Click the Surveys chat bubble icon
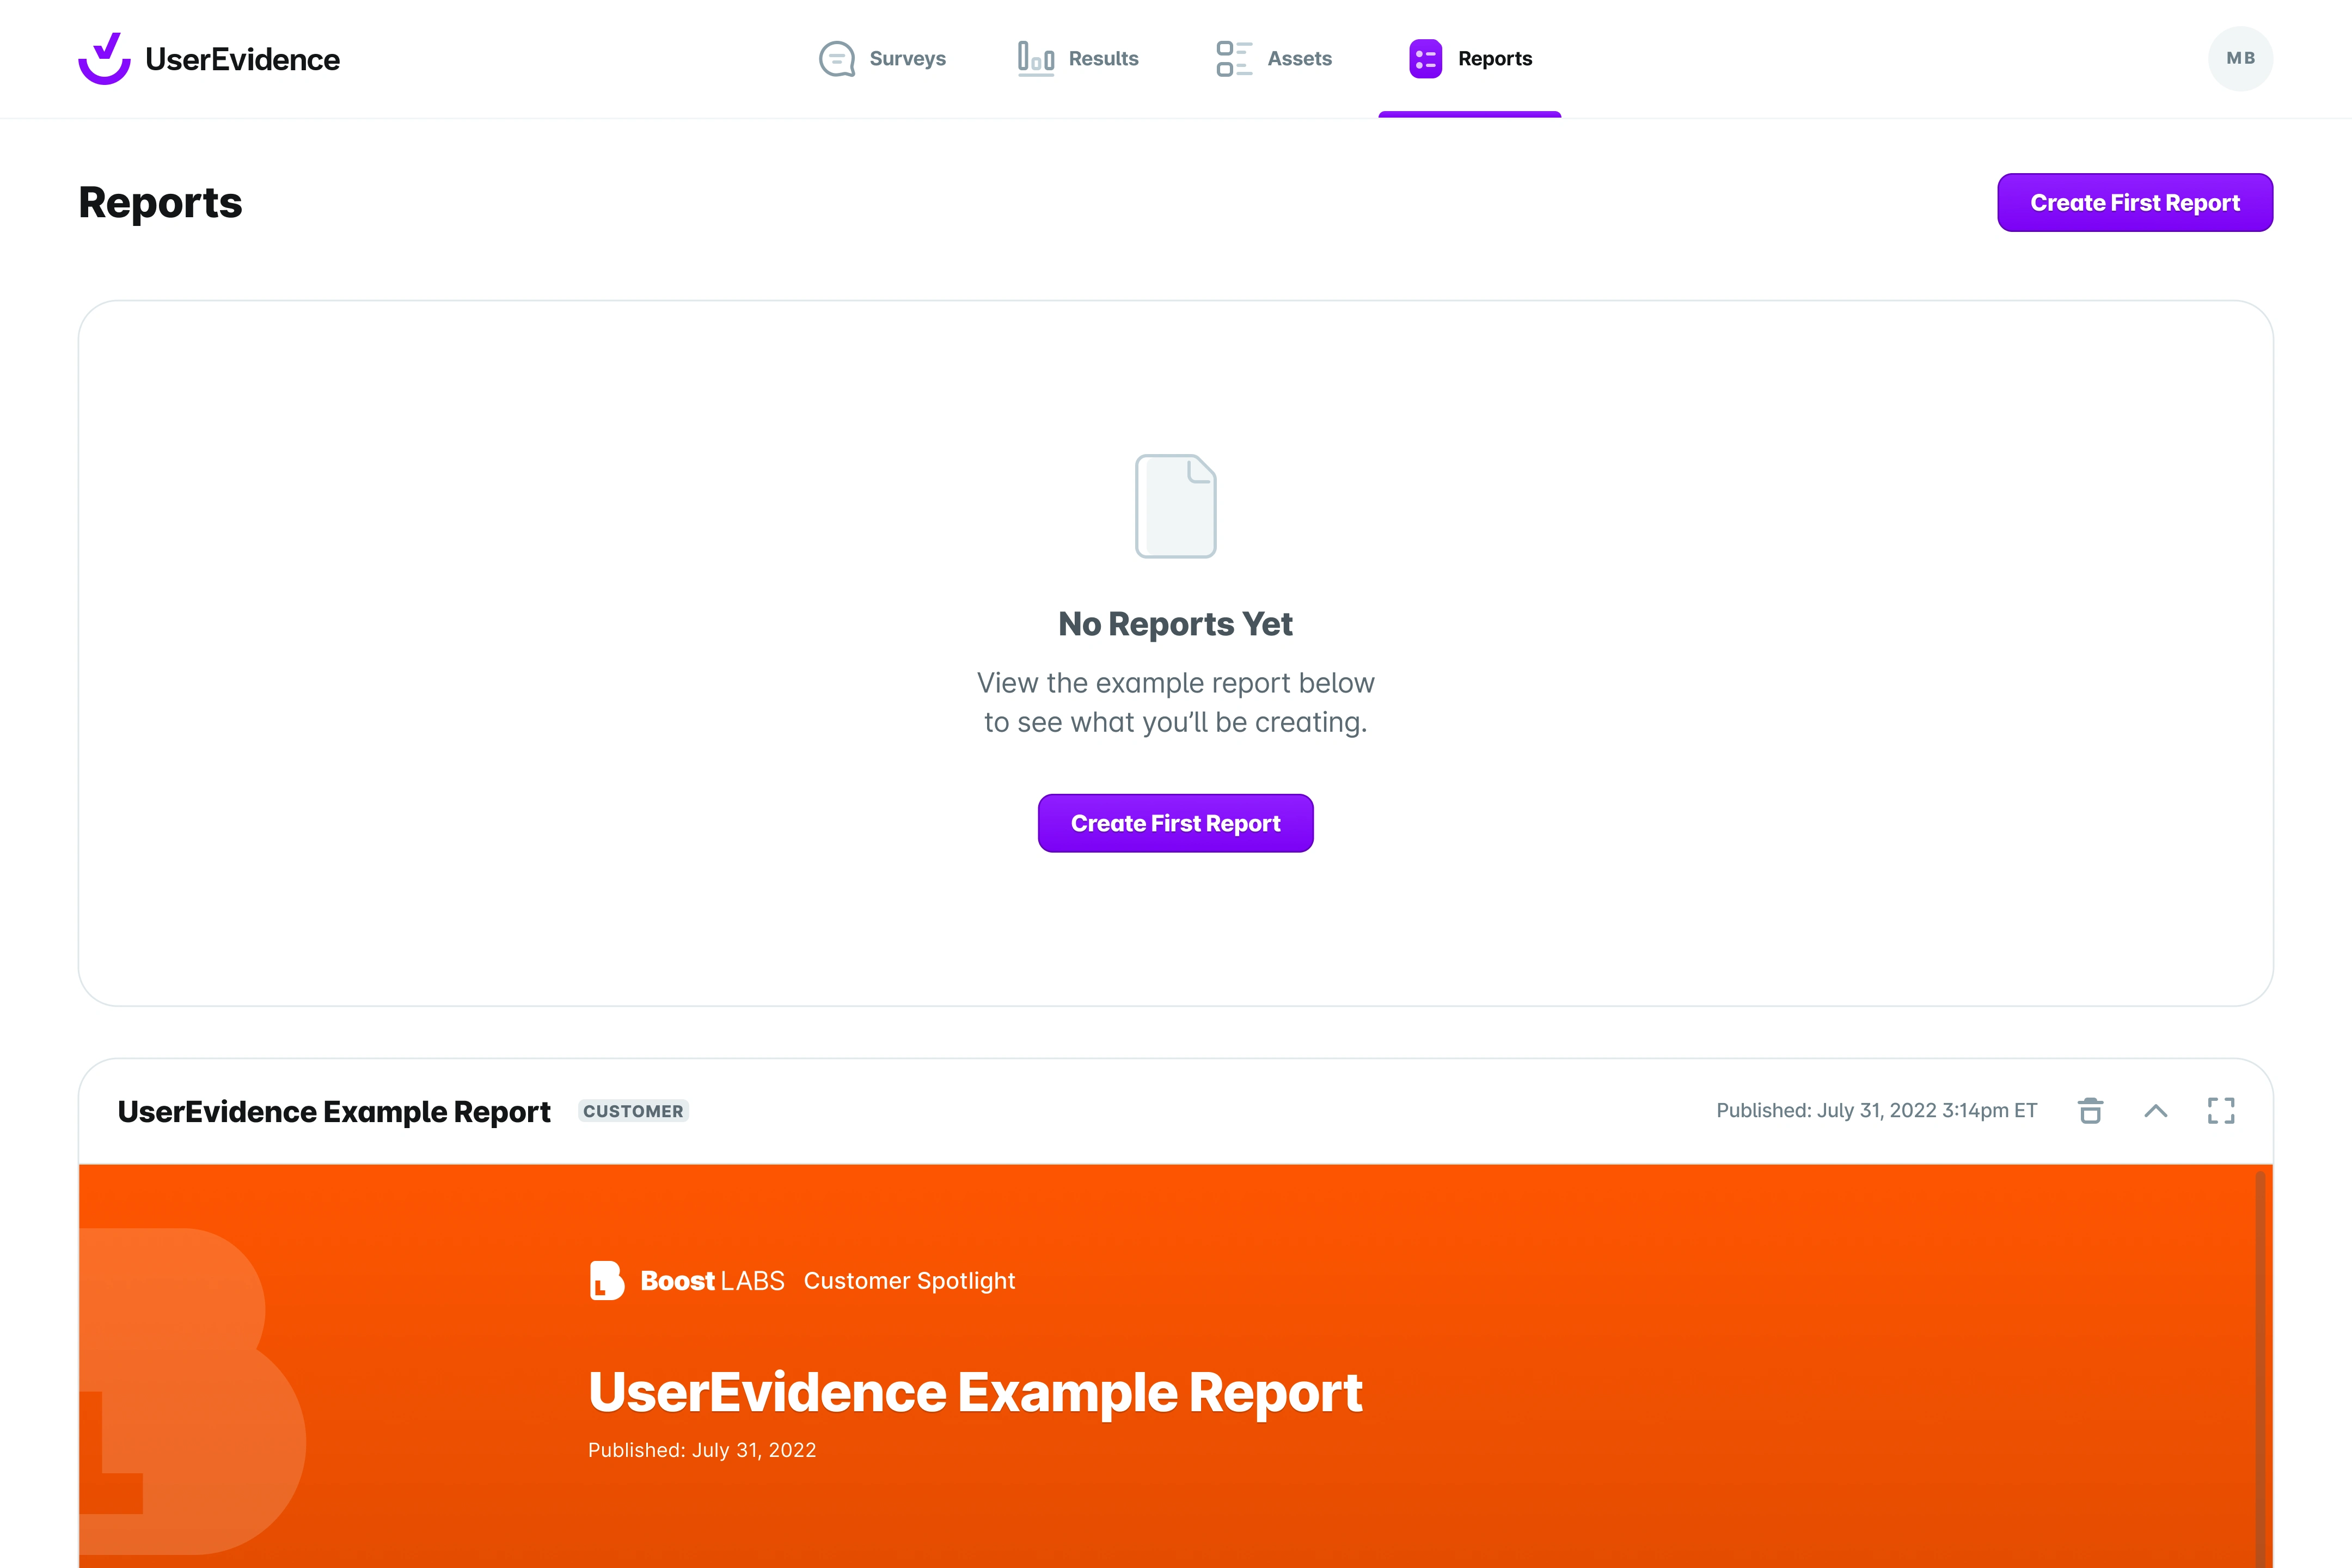Viewport: 2352px width, 1568px height. (837, 58)
